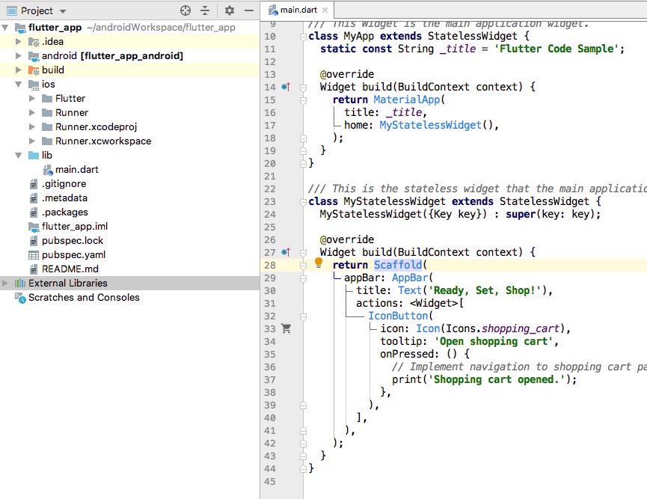Expand External Libraries
This screenshot has width=647, height=499.
coord(4,283)
